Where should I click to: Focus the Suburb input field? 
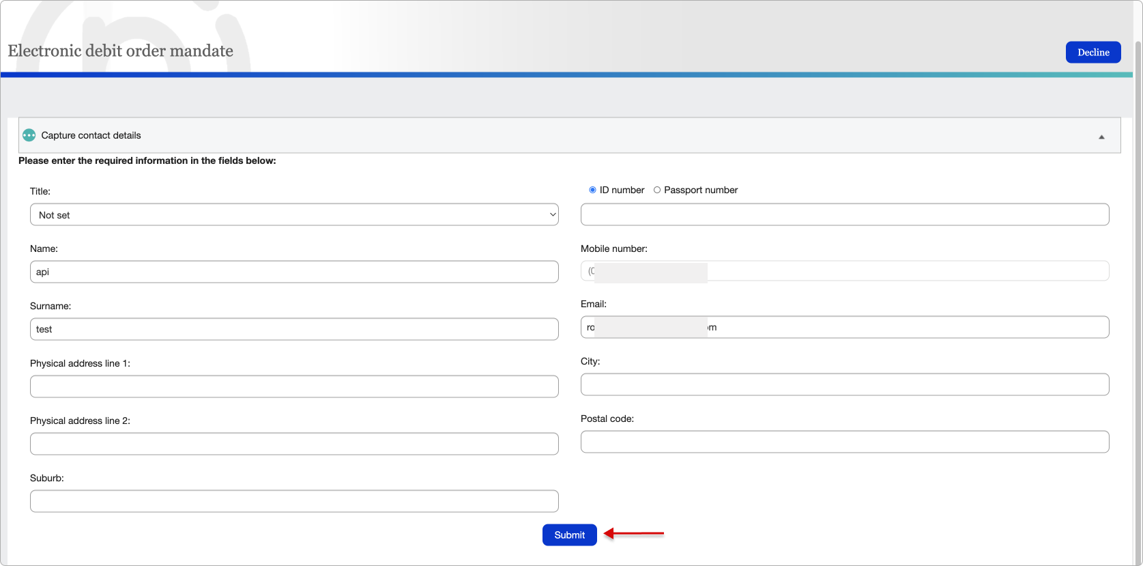click(294, 501)
